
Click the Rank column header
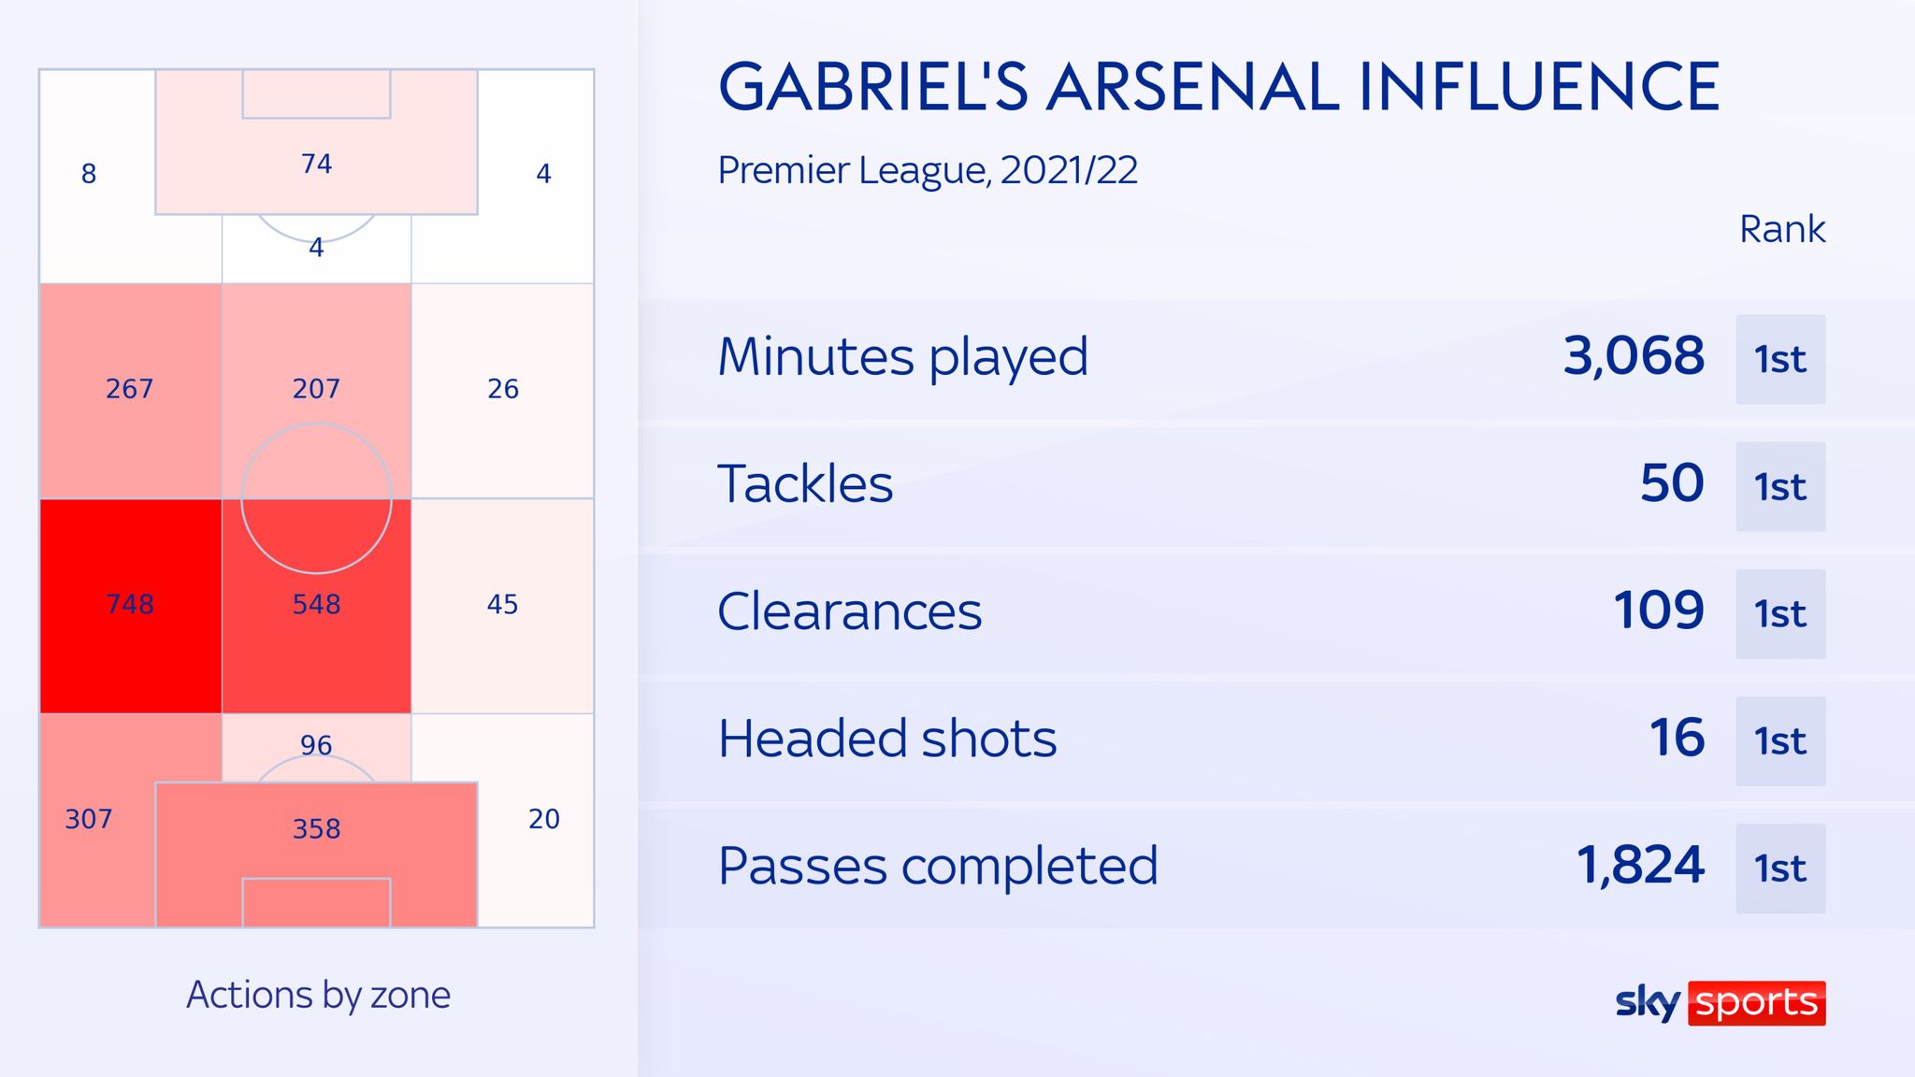pos(1782,229)
